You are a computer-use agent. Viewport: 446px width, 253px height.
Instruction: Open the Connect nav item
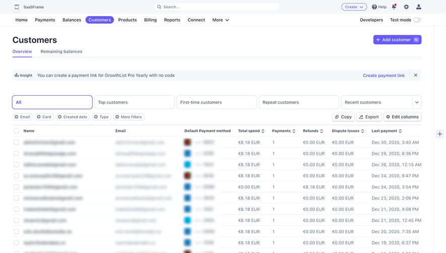pyautogui.click(x=196, y=20)
